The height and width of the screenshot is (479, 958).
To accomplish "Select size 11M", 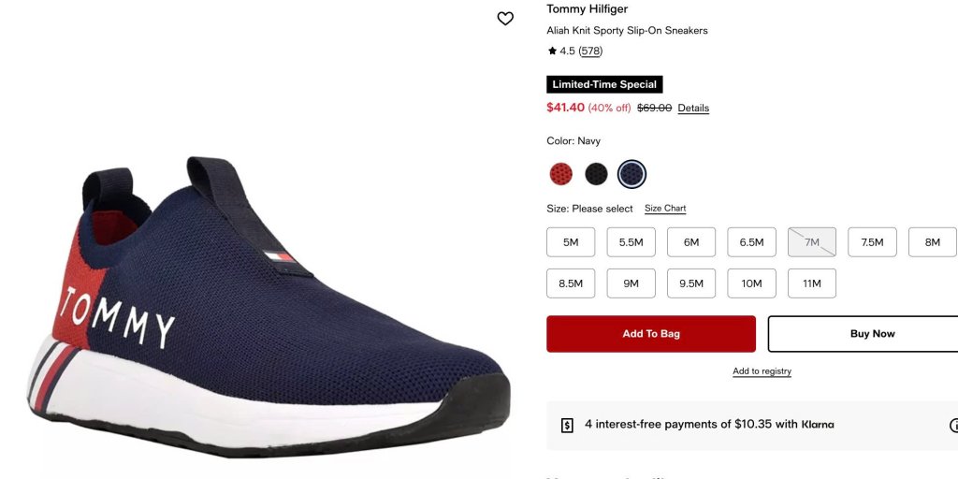I will pyautogui.click(x=812, y=283).
